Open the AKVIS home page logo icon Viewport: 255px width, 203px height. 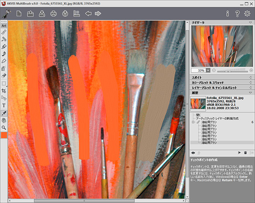click(6, 14)
